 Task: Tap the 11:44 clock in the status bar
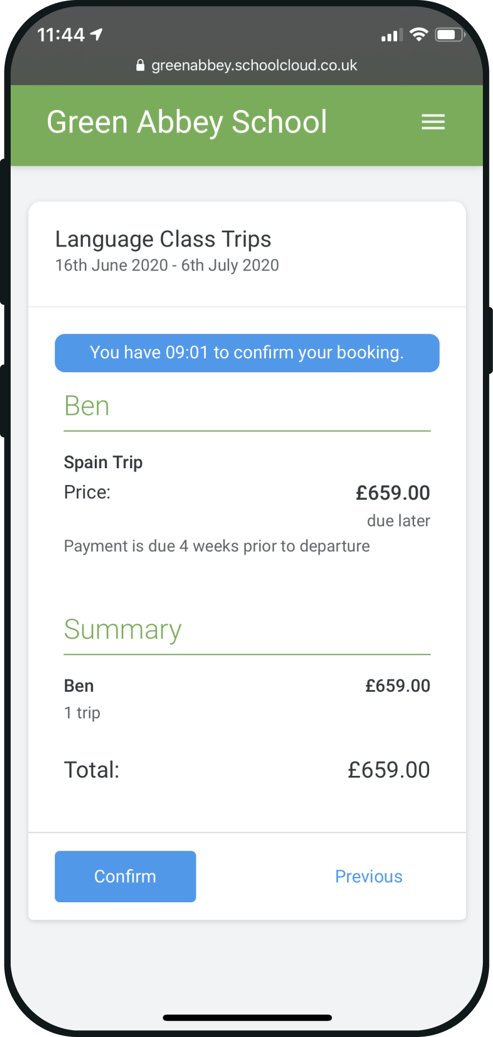(61, 35)
